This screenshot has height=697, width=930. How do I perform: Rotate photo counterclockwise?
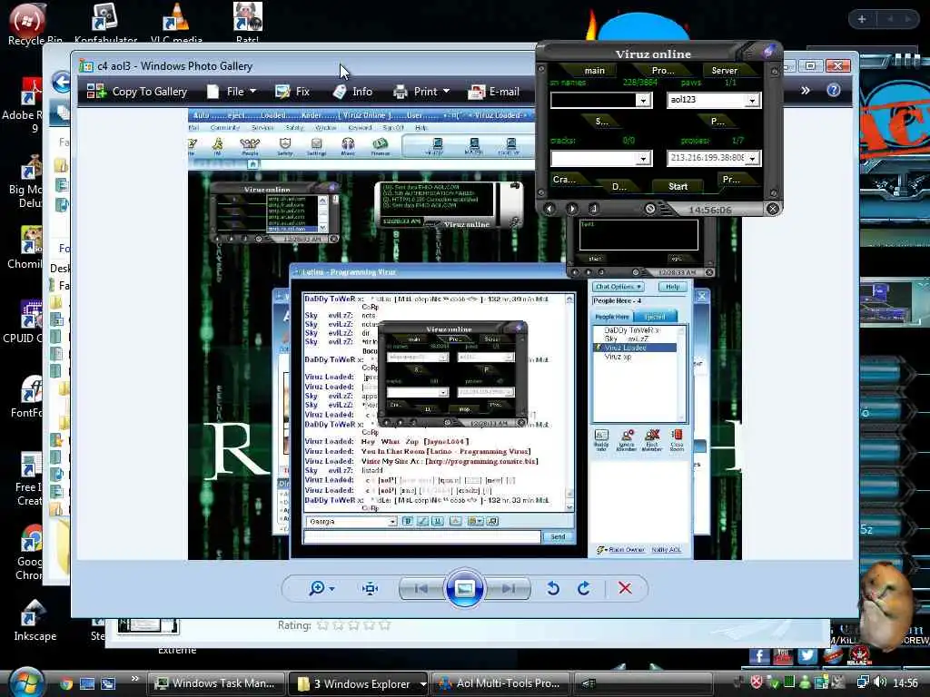[x=553, y=588]
